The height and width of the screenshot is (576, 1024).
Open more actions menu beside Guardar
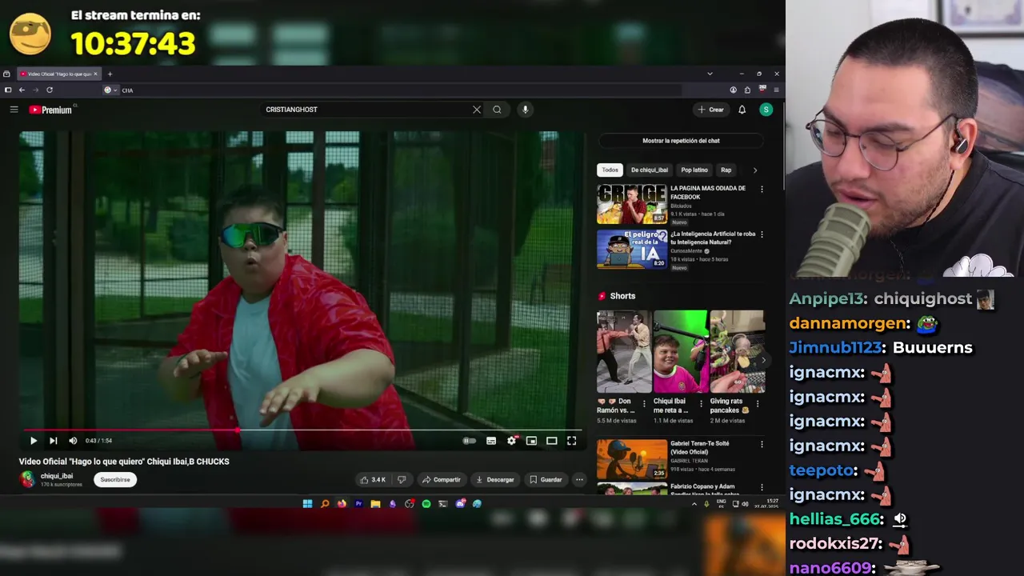[579, 480]
